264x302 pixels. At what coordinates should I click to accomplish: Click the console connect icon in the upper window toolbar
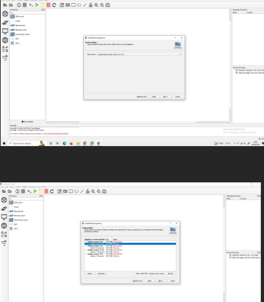coord(31,5)
